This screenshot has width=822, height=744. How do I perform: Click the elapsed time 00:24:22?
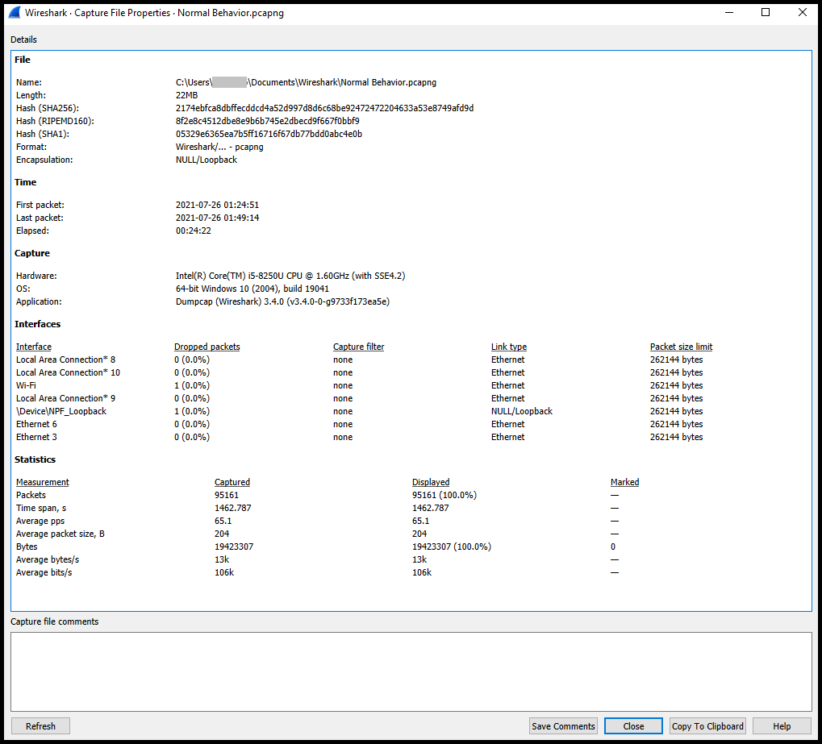pos(194,231)
